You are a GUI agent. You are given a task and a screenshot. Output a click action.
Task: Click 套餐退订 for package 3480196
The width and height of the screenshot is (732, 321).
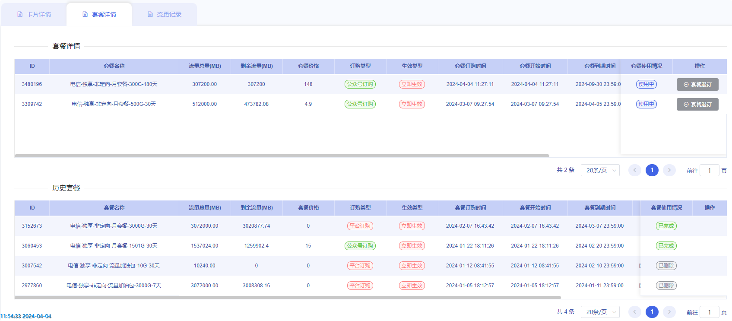(697, 85)
